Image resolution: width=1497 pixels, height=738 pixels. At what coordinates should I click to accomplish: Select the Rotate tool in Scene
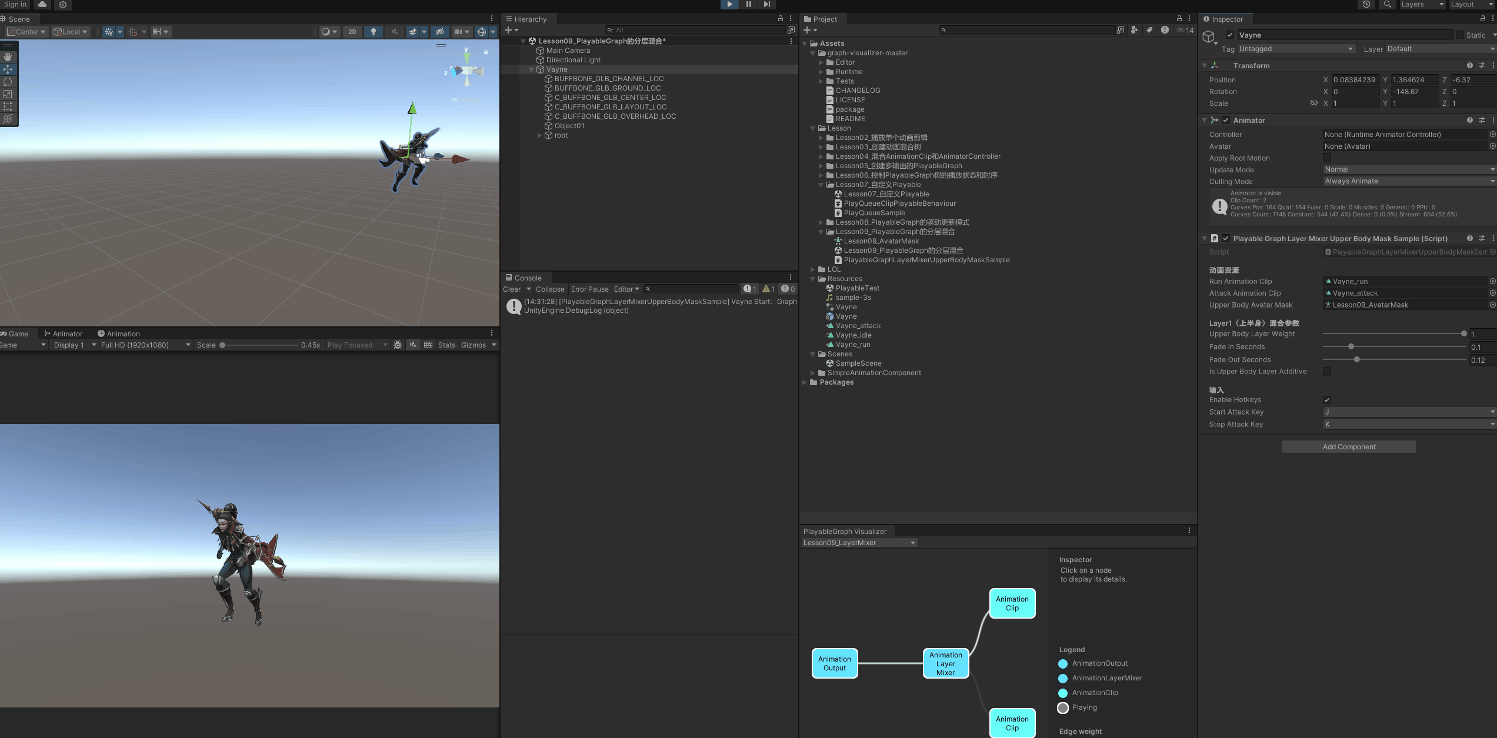coord(8,82)
